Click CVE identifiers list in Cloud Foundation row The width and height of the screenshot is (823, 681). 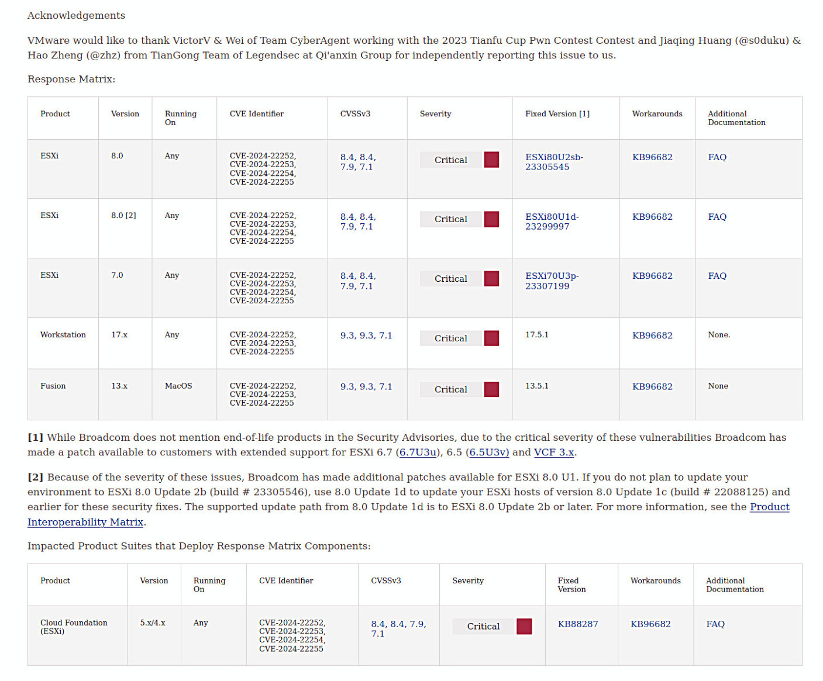(x=292, y=636)
